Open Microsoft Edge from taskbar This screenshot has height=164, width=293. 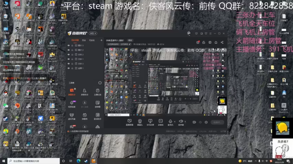(78, 161)
